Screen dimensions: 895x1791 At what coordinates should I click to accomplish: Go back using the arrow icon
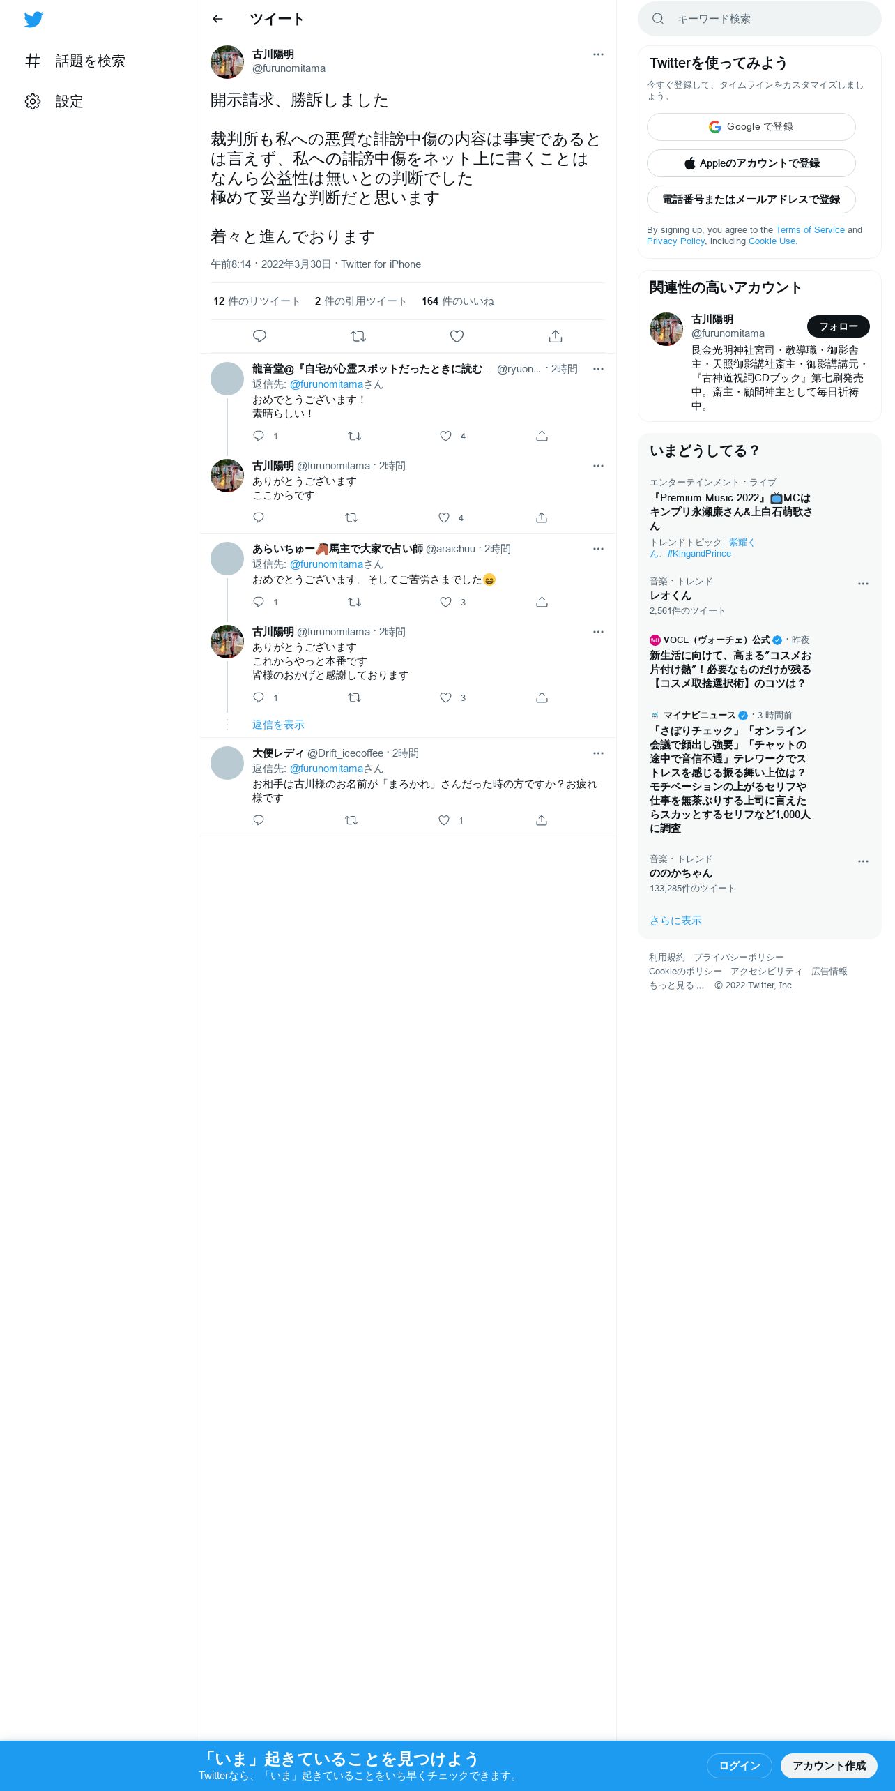[x=217, y=19]
